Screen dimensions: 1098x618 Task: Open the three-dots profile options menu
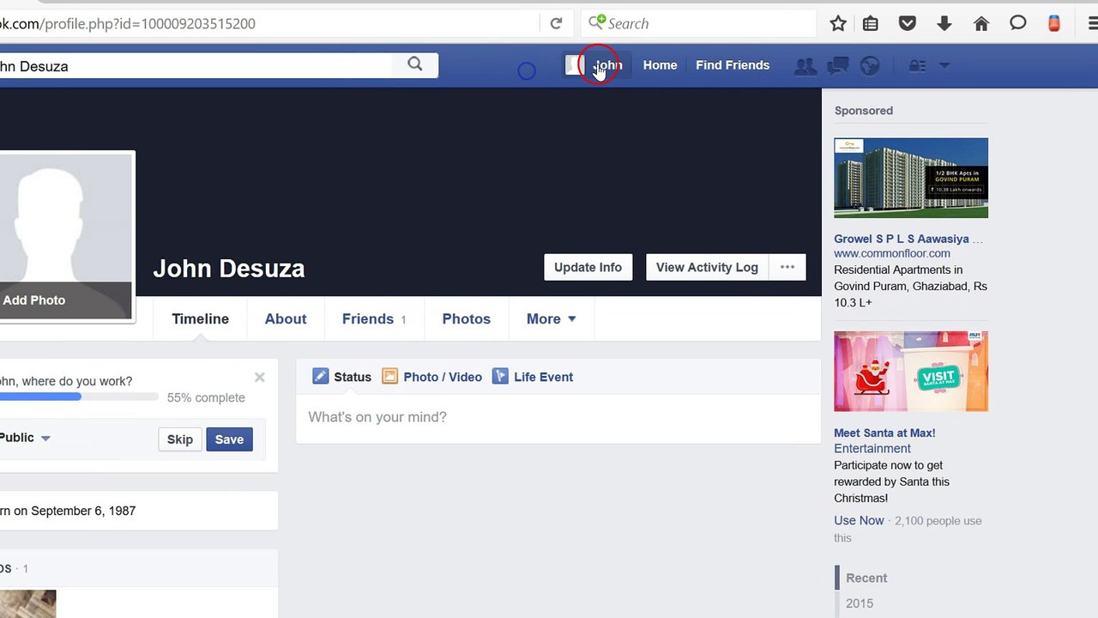coord(787,267)
